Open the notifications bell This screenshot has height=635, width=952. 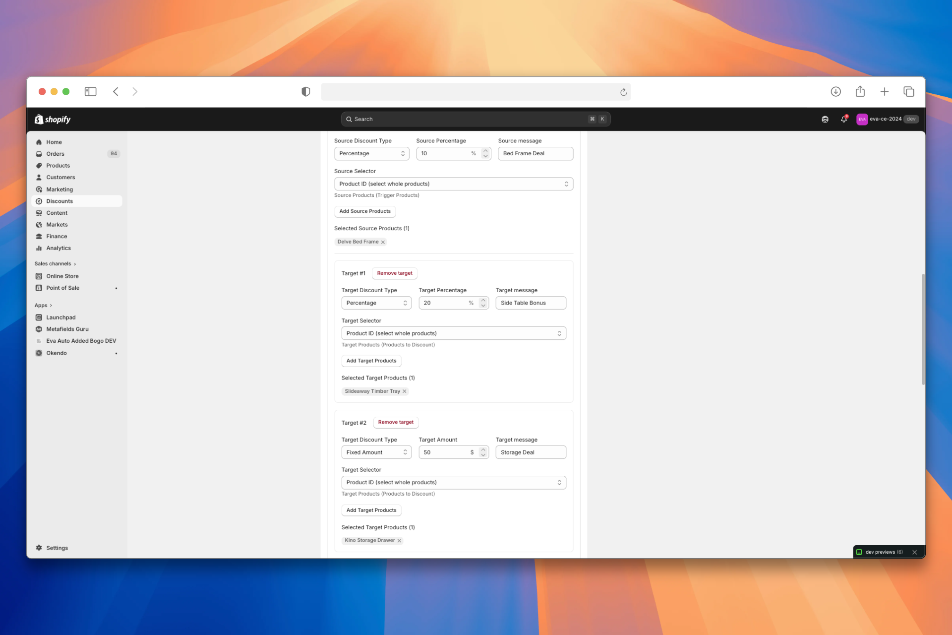pos(844,119)
